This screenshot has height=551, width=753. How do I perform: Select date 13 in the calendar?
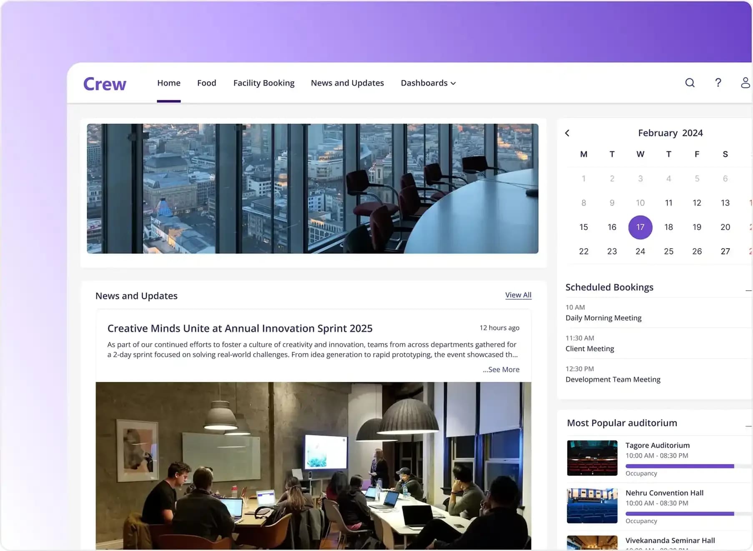point(725,203)
